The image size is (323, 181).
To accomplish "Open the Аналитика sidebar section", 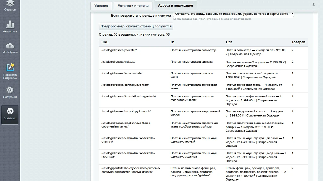I will [x=10, y=27].
